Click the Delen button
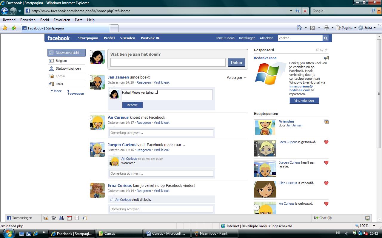This screenshot has height=238, width=382. (236, 62)
